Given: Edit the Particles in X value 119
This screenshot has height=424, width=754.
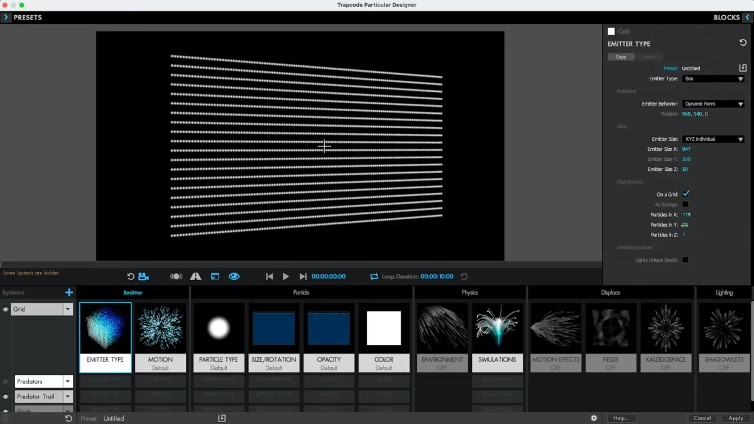Looking at the screenshot, I should [x=686, y=214].
